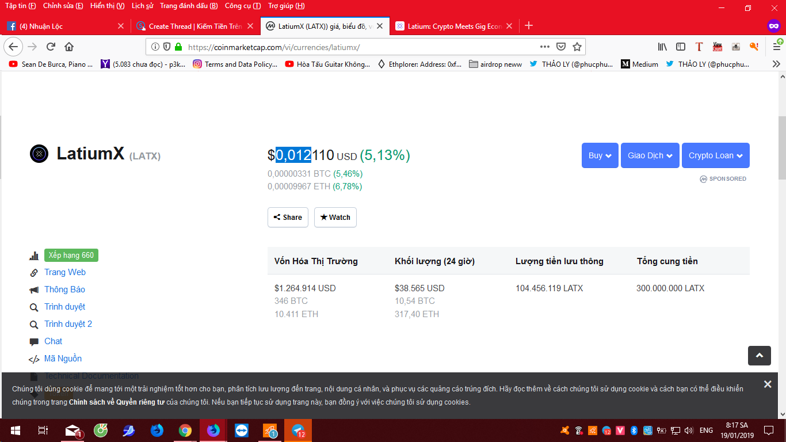Open the Trình duyệt 2 link

point(68,324)
